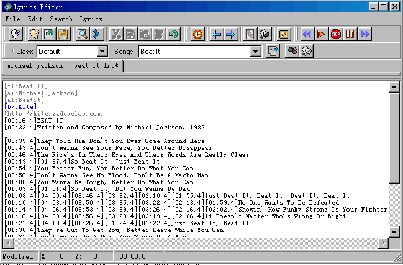Select the michael jackson - beat it.lrc tab

(x=63, y=66)
